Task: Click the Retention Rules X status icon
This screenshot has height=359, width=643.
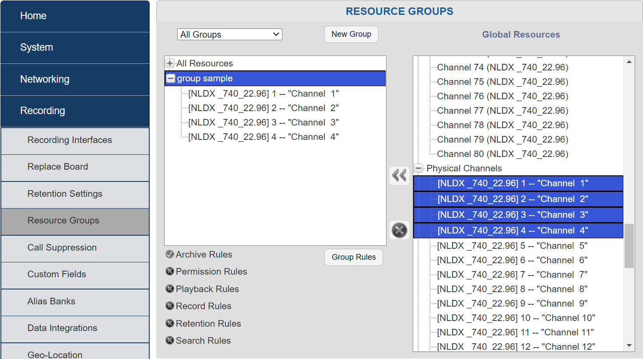Action: click(170, 323)
